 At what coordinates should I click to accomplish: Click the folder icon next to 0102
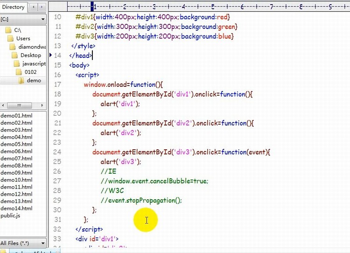pos(19,72)
